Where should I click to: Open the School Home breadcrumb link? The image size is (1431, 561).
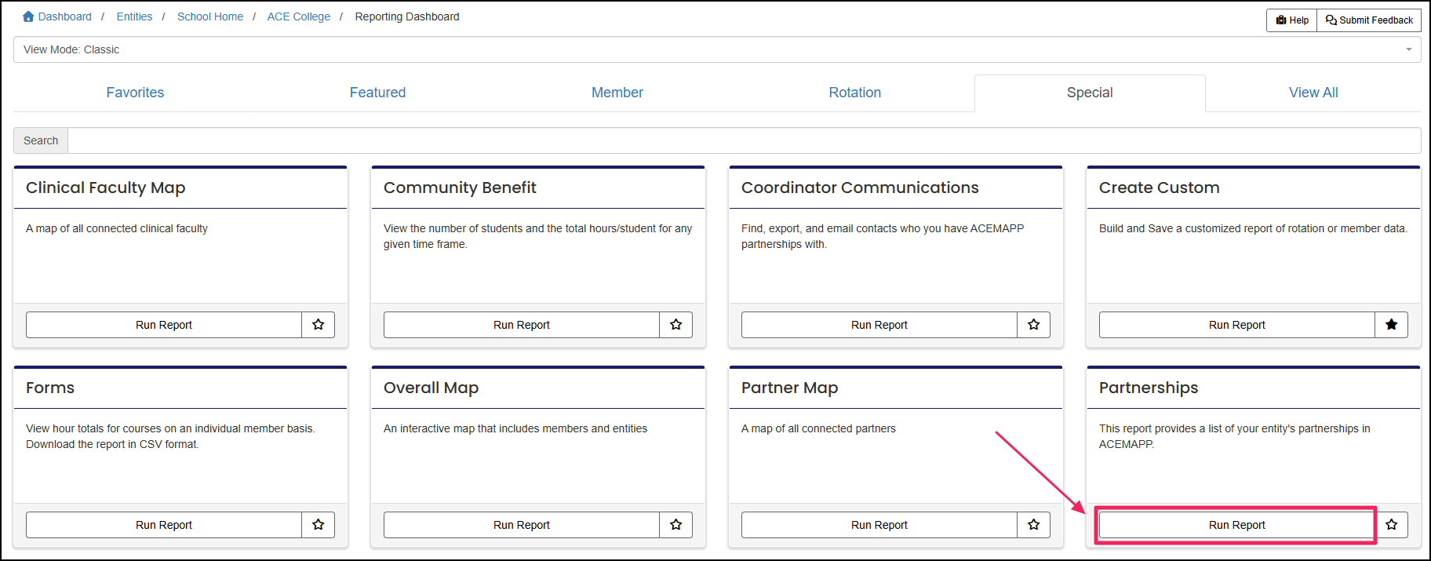click(x=210, y=16)
